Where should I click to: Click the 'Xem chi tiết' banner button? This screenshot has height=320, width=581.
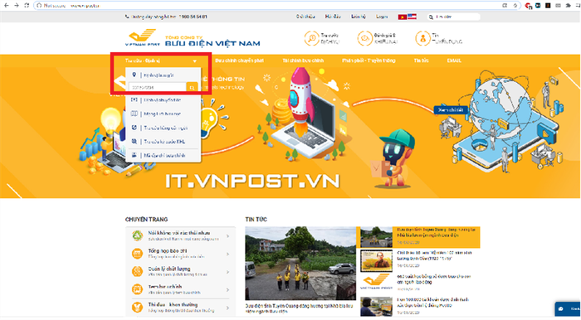click(x=451, y=110)
